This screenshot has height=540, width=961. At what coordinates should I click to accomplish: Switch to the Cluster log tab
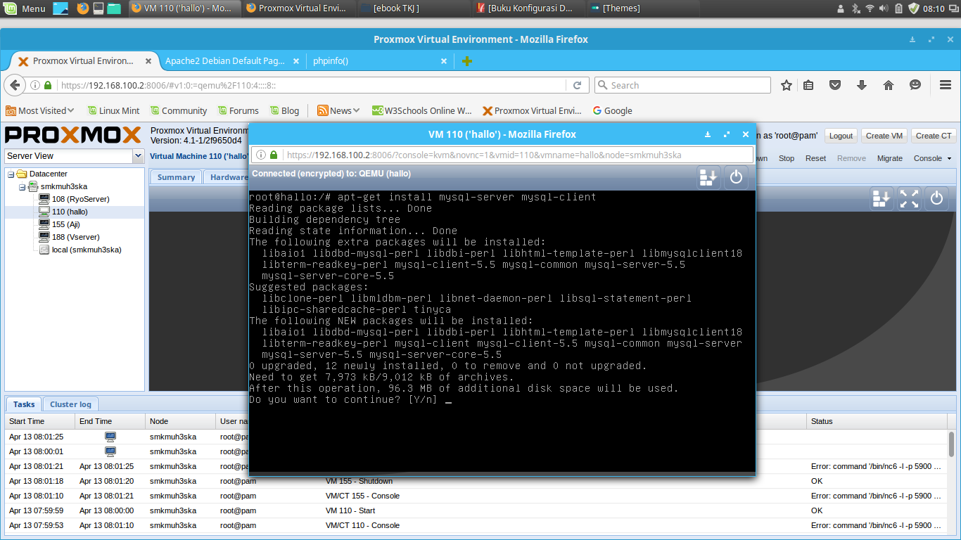tap(70, 404)
